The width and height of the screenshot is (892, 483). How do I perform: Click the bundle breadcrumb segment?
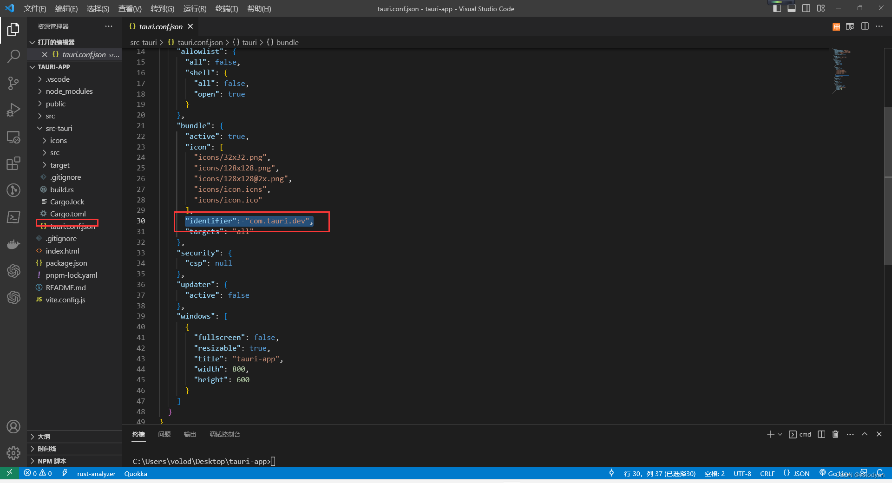pos(282,42)
